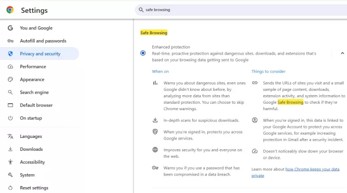347x193 pixels.
Task: Click the key icon beside Autofill and passwords
Action: point(10,41)
